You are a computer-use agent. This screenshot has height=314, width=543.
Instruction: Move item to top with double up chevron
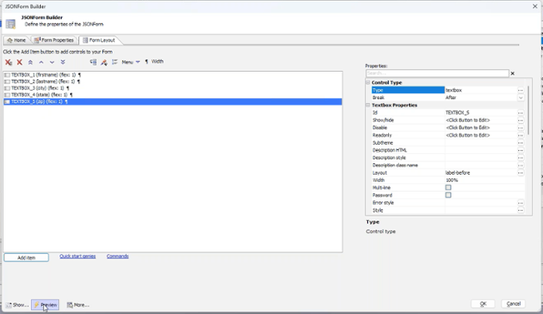[x=31, y=62]
